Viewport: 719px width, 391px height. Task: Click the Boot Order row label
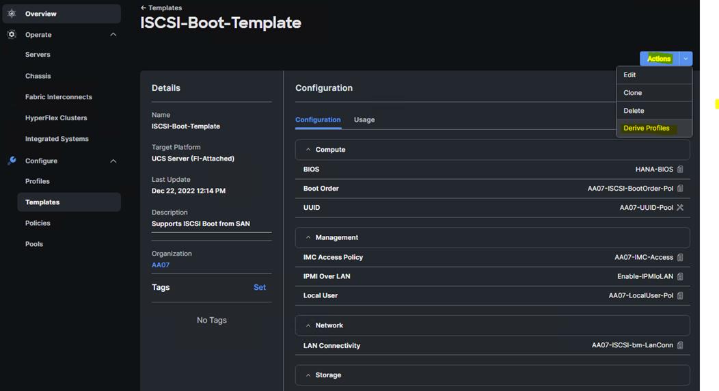(321, 189)
